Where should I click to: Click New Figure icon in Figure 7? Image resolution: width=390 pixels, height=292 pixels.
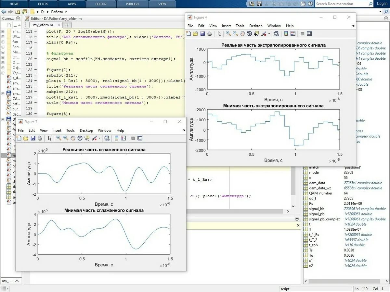[x=19, y=138]
